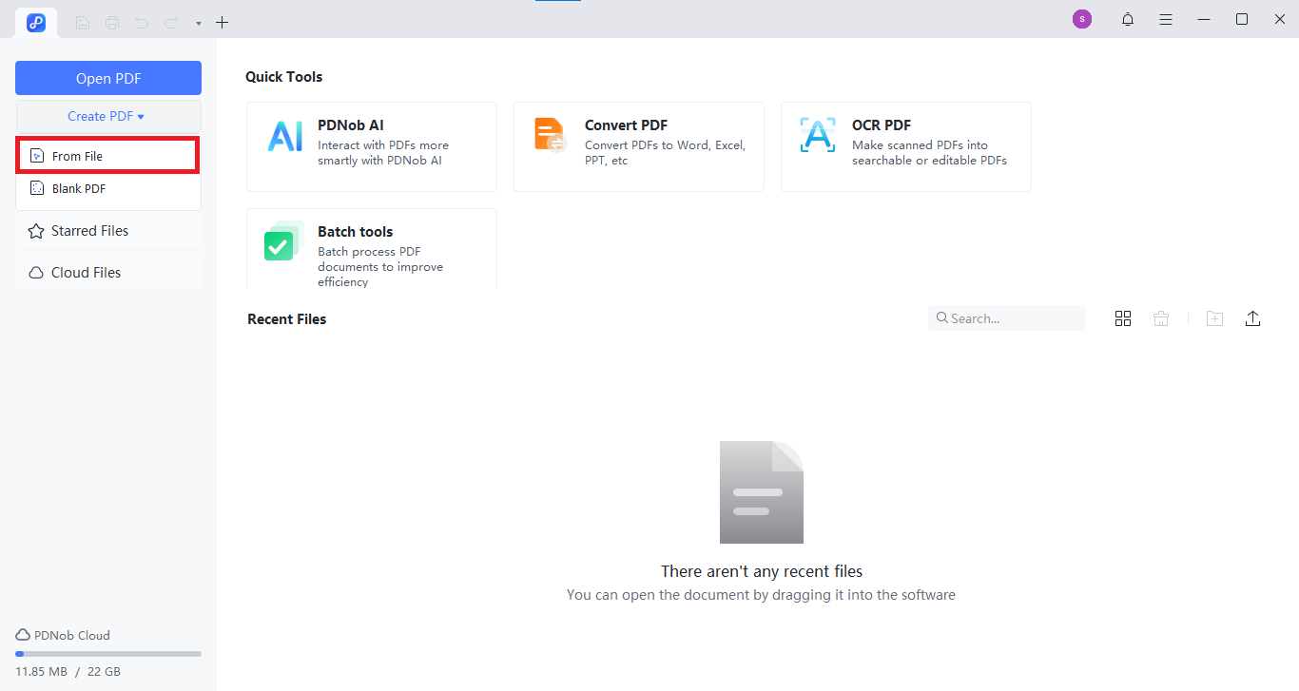This screenshot has height=691, width=1299.
Task: Open the OCR PDF tool
Action: point(905,146)
